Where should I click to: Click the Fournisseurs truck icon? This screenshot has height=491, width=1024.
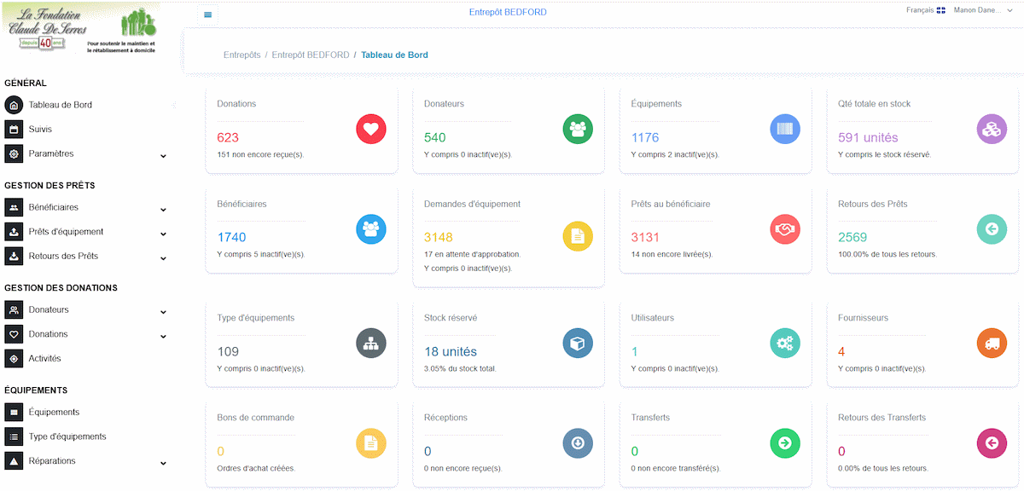(992, 343)
